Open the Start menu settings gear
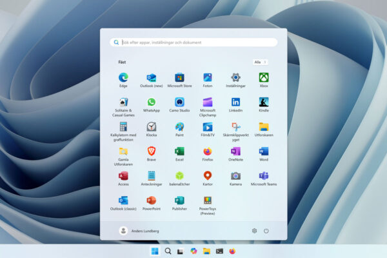 [x=254, y=231]
